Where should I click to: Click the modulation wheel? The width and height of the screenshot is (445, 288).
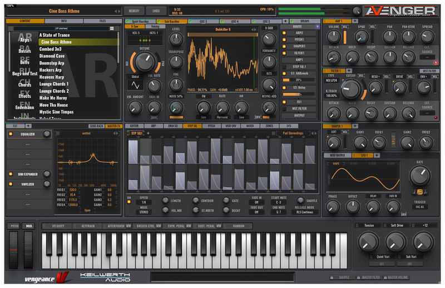point(28,250)
